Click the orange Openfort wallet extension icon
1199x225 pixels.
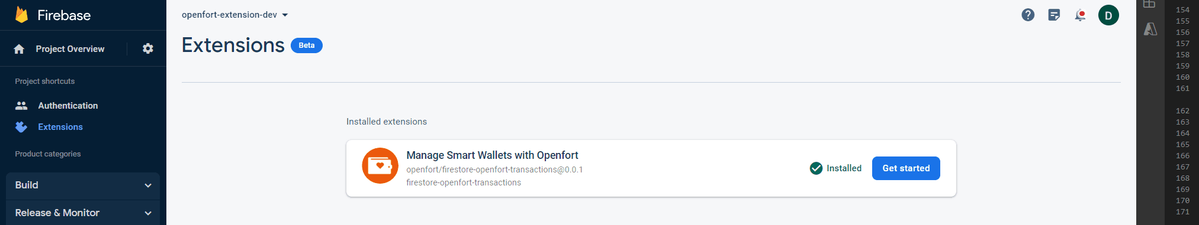click(x=380, y=166)
